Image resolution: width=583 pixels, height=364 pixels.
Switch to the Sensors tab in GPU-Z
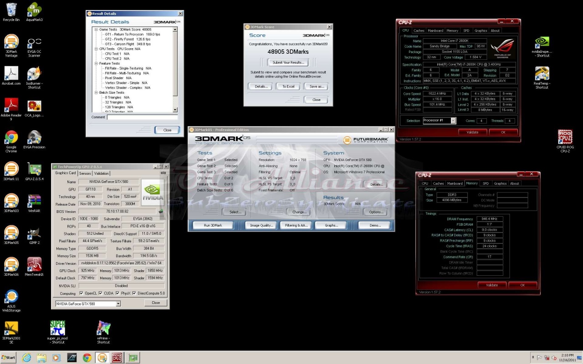coord(85,173)
